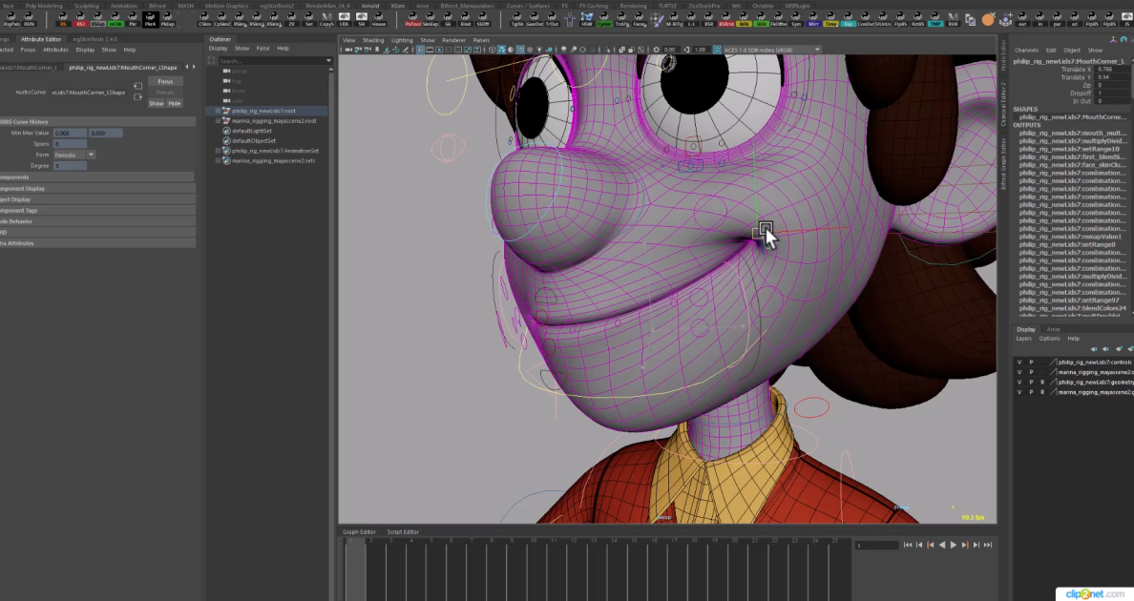Image resolution: width=1134 pixels, height=601 pixels.
Task: Open the Anim layer tab
Action: 1053,329
